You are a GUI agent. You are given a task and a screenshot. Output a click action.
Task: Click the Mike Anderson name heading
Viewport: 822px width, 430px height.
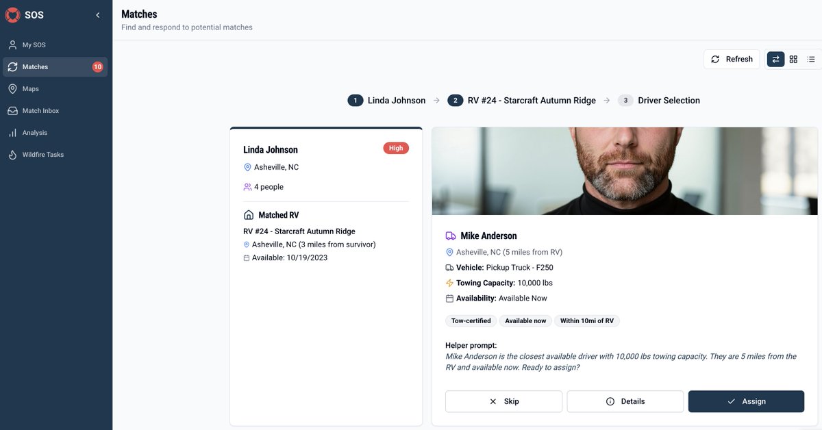tap(488, 236)
